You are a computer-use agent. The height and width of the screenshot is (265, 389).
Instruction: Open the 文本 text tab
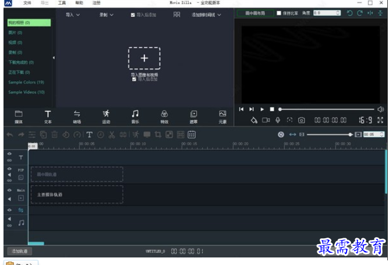click(48, 117)
